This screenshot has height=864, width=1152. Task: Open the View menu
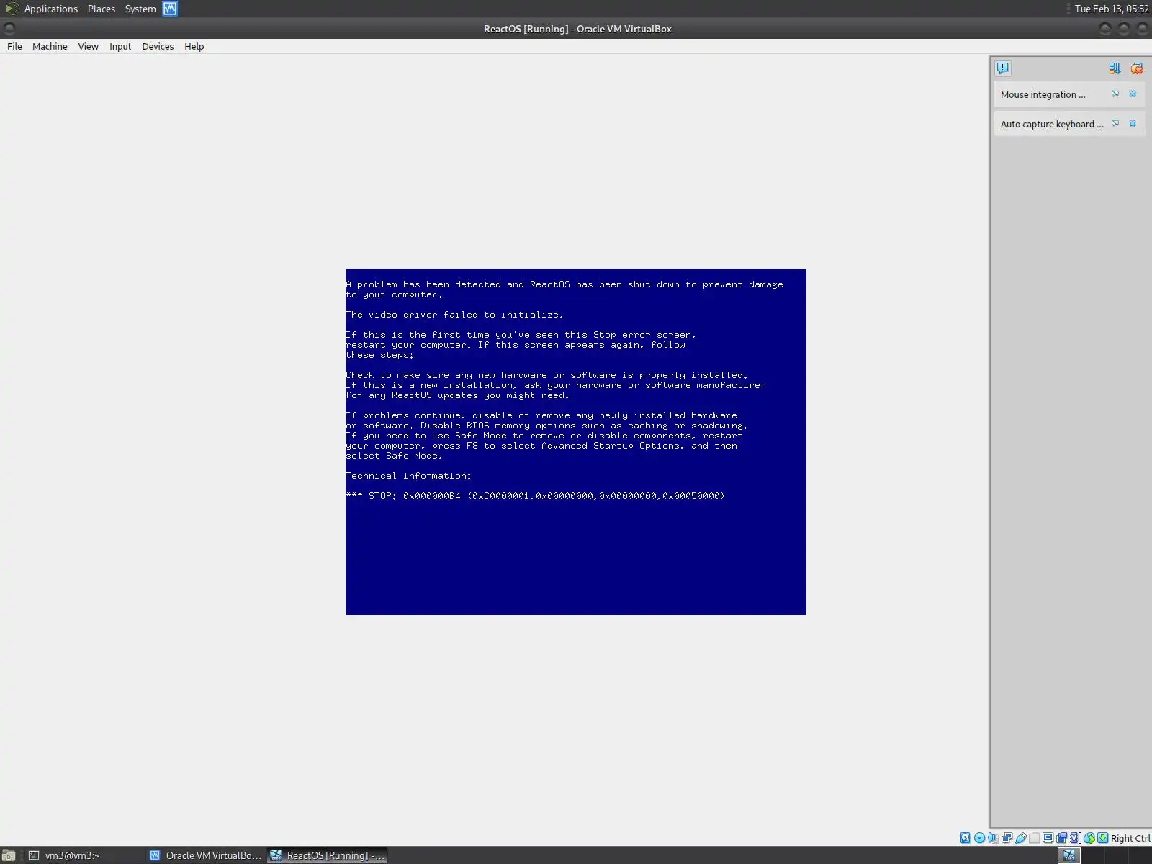(89, 46)
